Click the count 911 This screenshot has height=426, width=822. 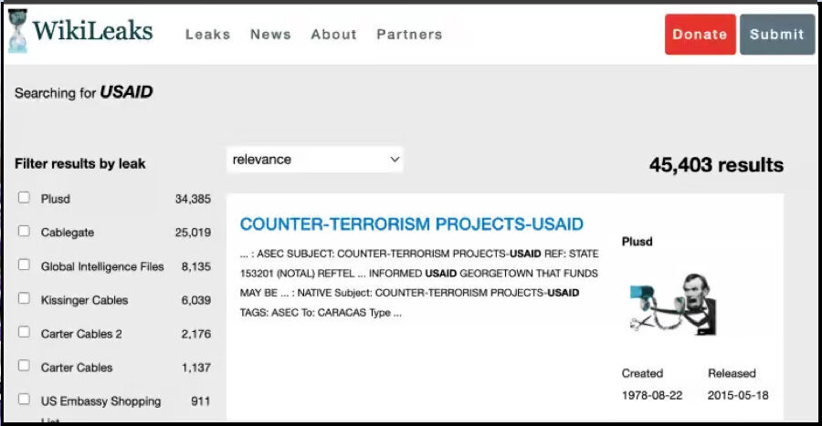tap(200, 401)
